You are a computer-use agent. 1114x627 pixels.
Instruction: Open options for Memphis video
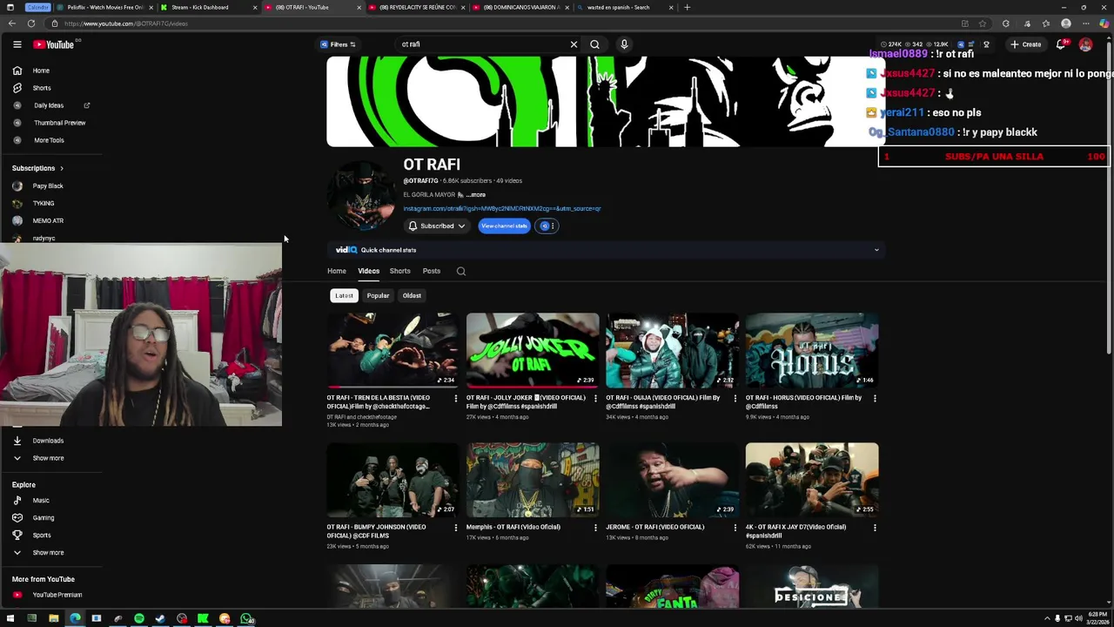click(x=595, y=527)
